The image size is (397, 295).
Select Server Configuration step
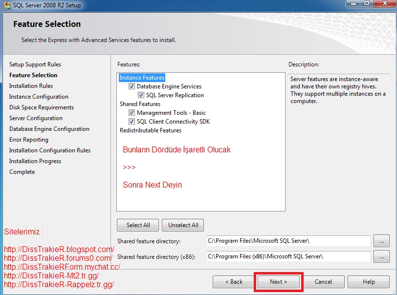(x=36, y=118)
